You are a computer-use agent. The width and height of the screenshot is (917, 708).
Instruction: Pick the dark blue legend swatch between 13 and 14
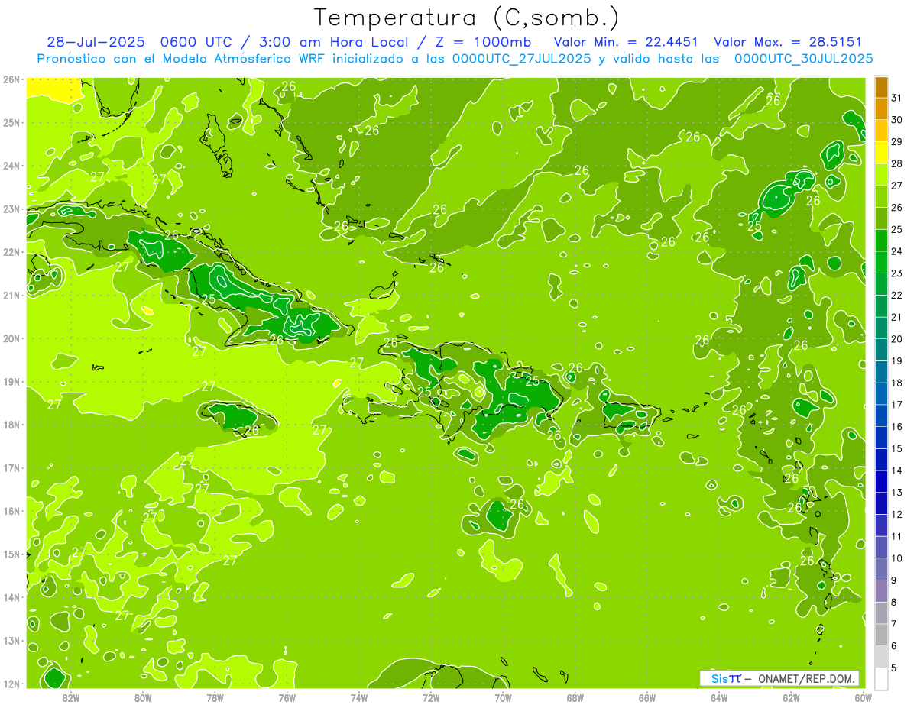tap(881, 481)
